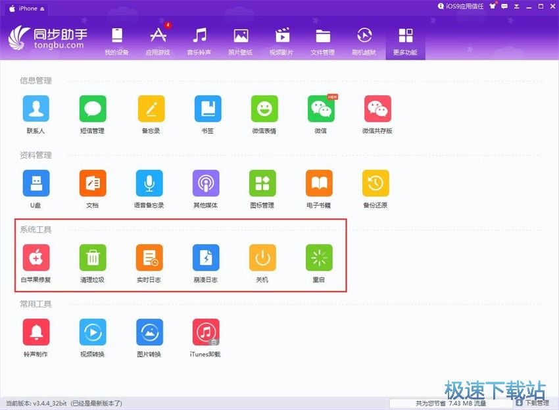
Task: Open 视频转换 video converter
Action: 92,332
